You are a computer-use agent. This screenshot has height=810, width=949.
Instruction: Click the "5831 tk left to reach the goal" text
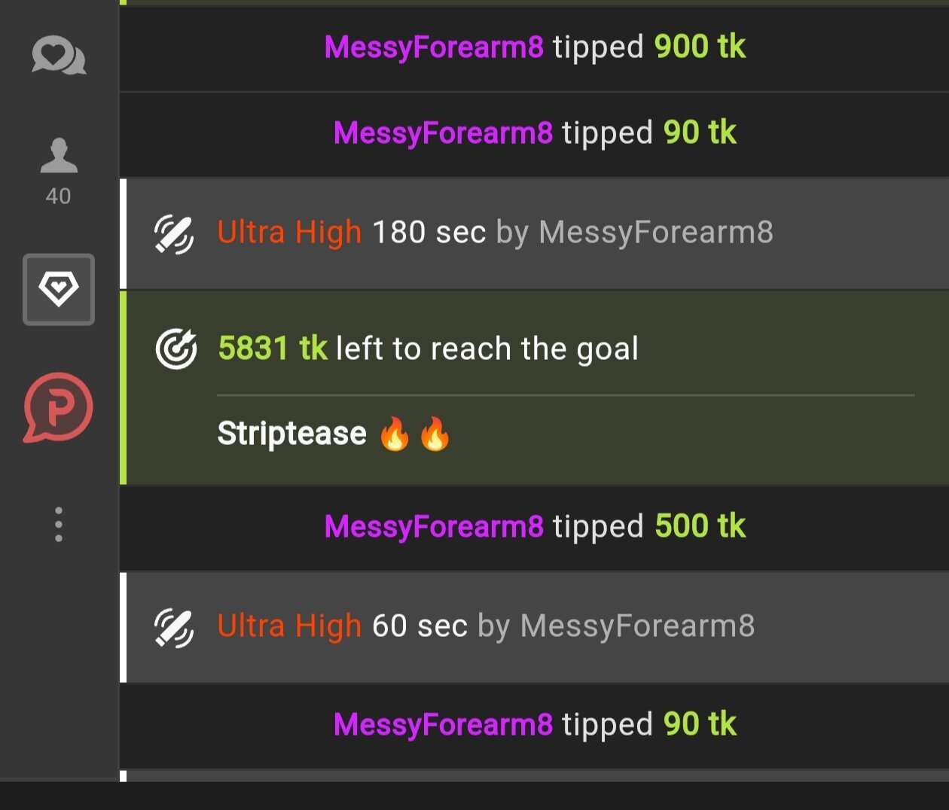pos(428,349)
